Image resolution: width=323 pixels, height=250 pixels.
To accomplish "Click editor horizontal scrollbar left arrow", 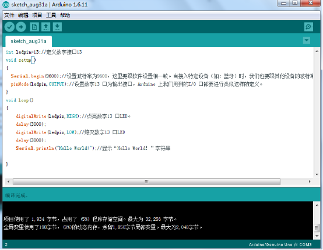I will (x=8, y=181).
